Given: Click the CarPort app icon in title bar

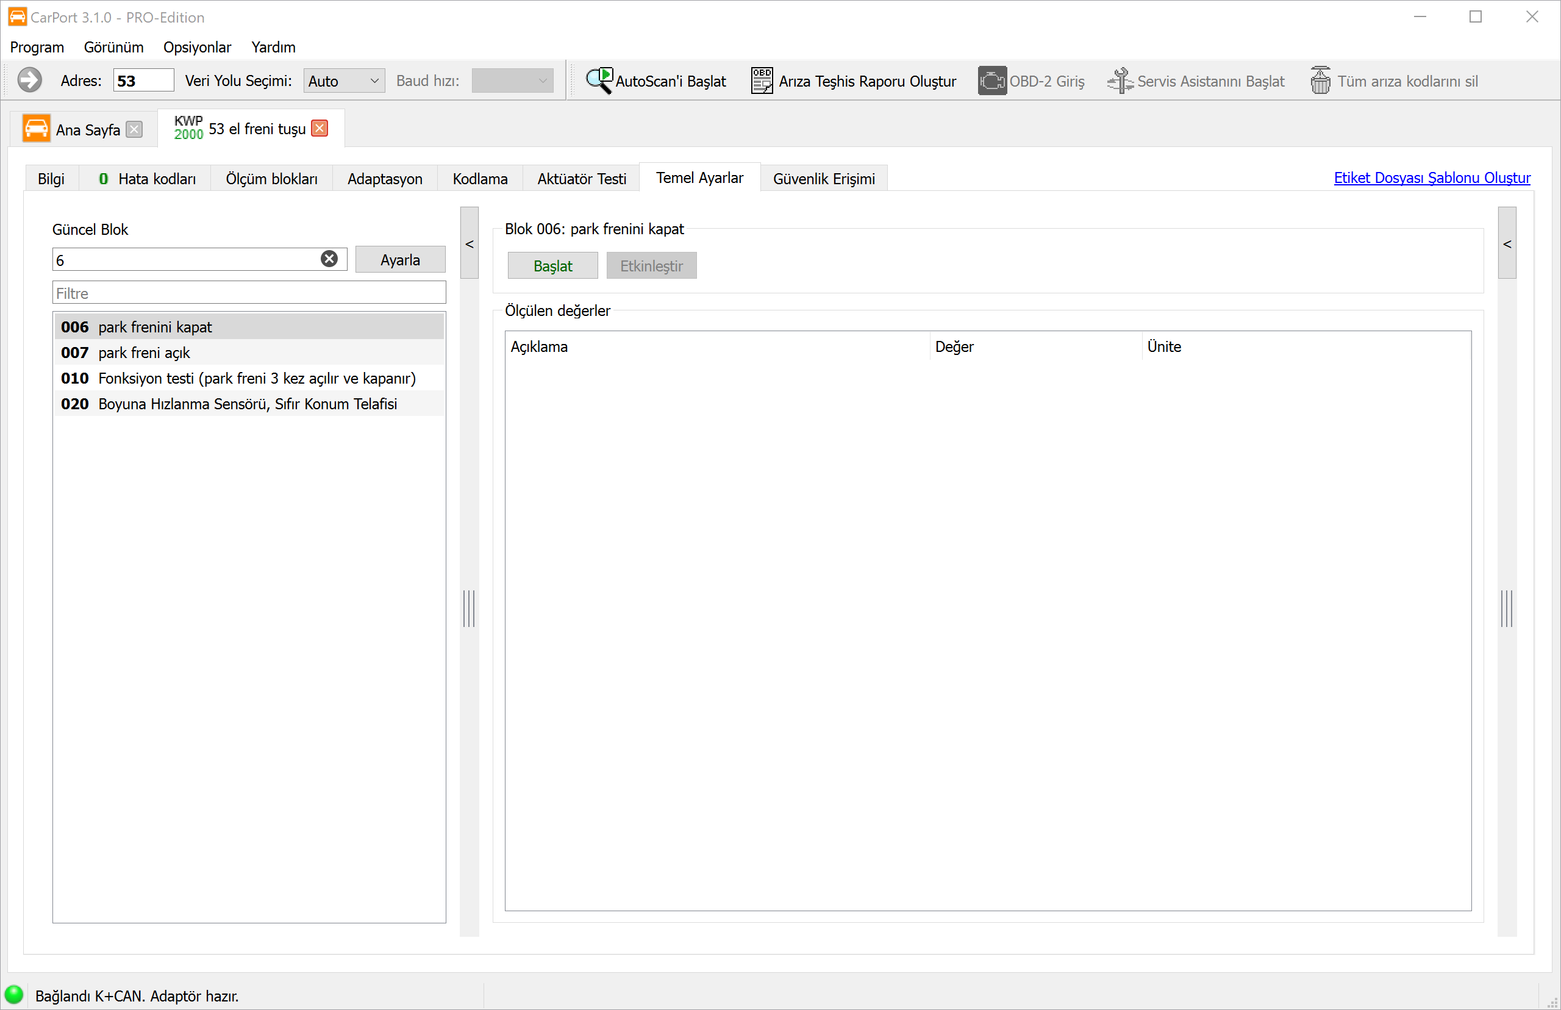Looking at the screenshot, I should pos(17,17).
